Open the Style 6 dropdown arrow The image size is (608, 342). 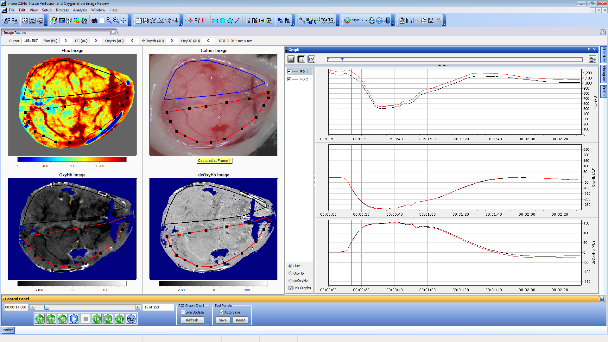366,20
